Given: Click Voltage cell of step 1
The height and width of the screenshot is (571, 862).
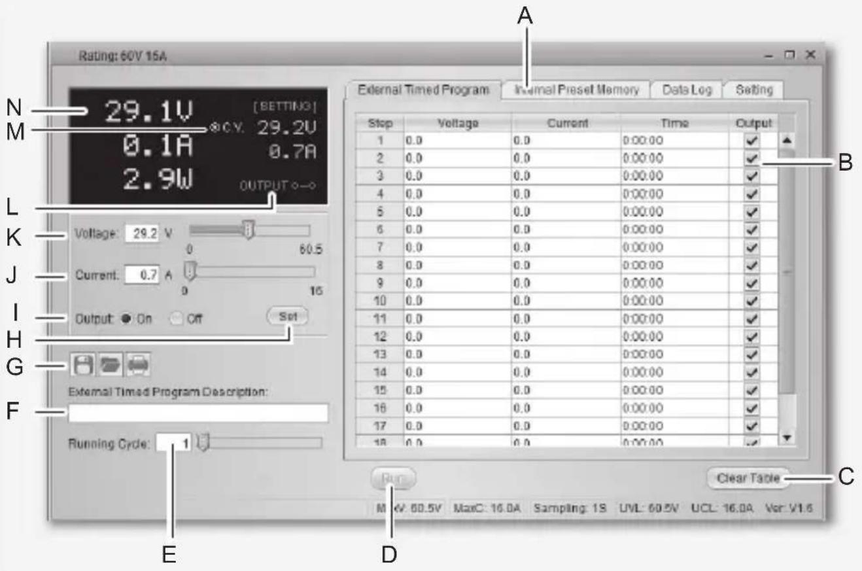Looking at the screenshot, I should pos(458,141).
